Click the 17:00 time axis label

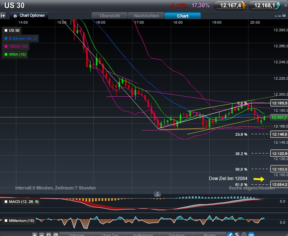tap(139, 23)
